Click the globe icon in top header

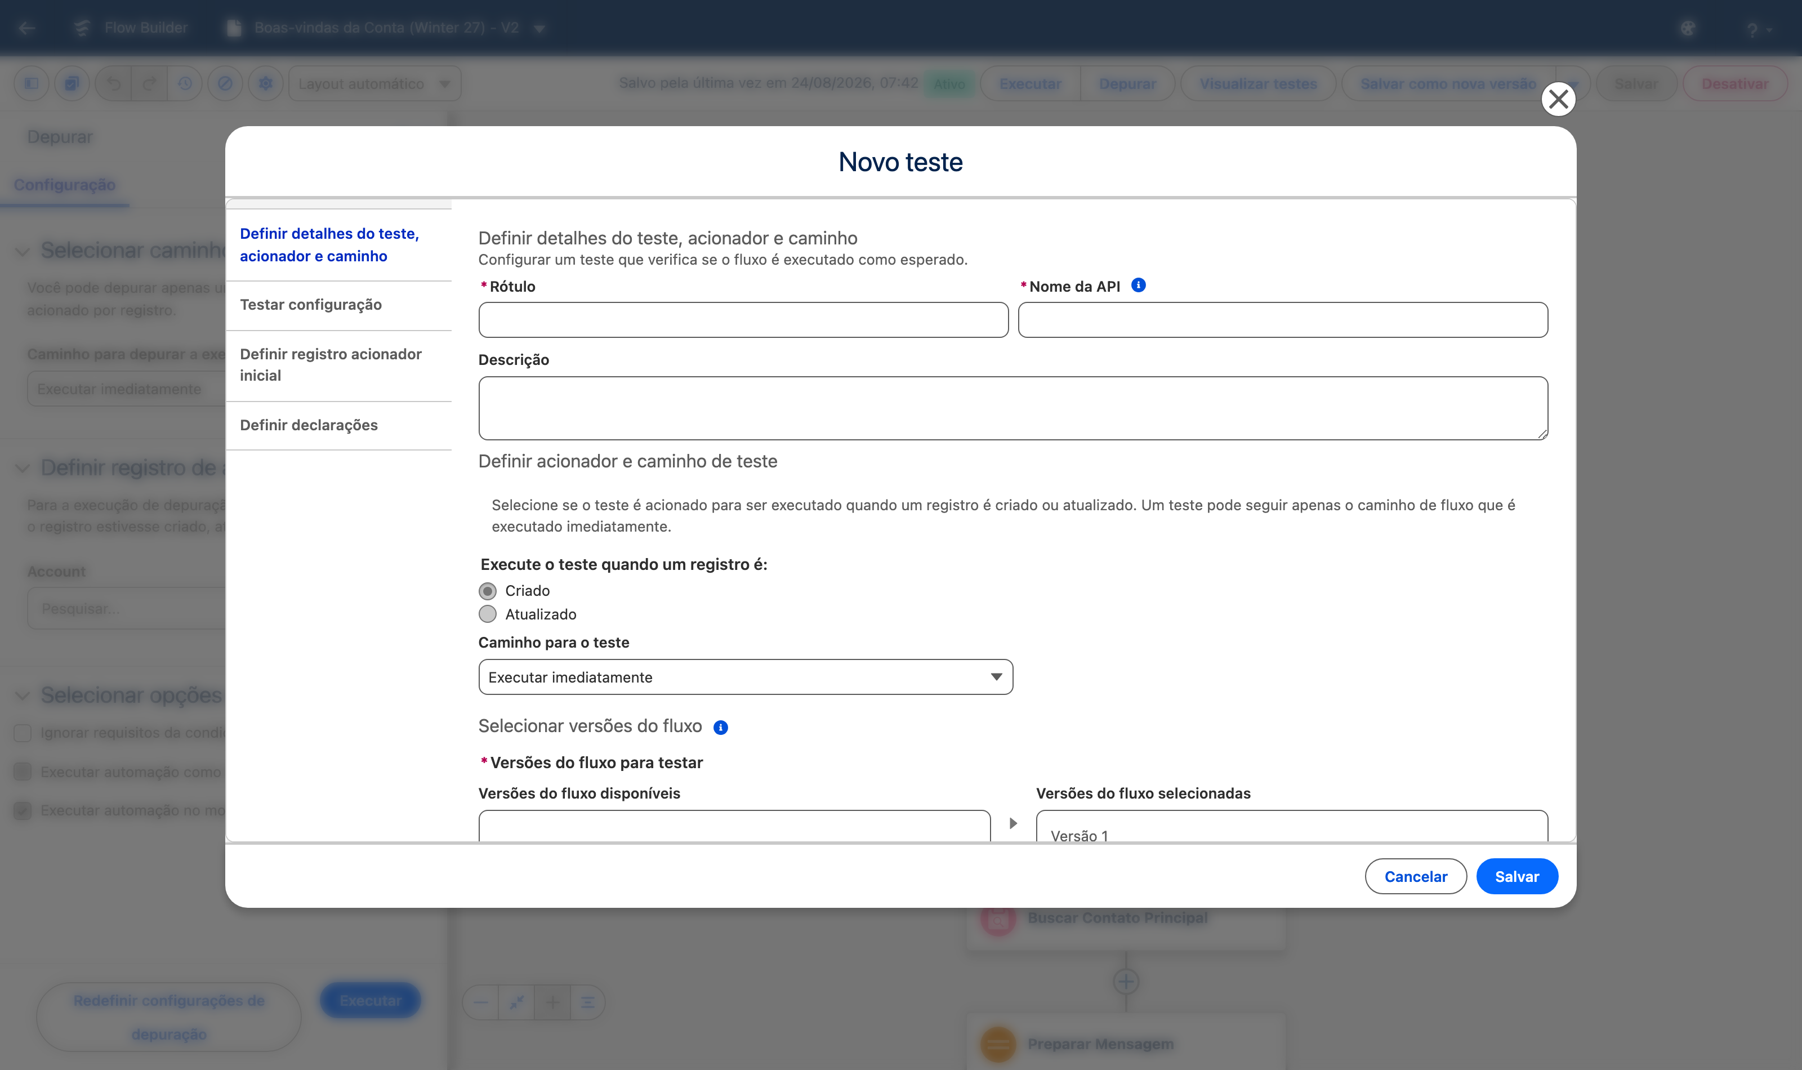click(x=1687, y=28)
